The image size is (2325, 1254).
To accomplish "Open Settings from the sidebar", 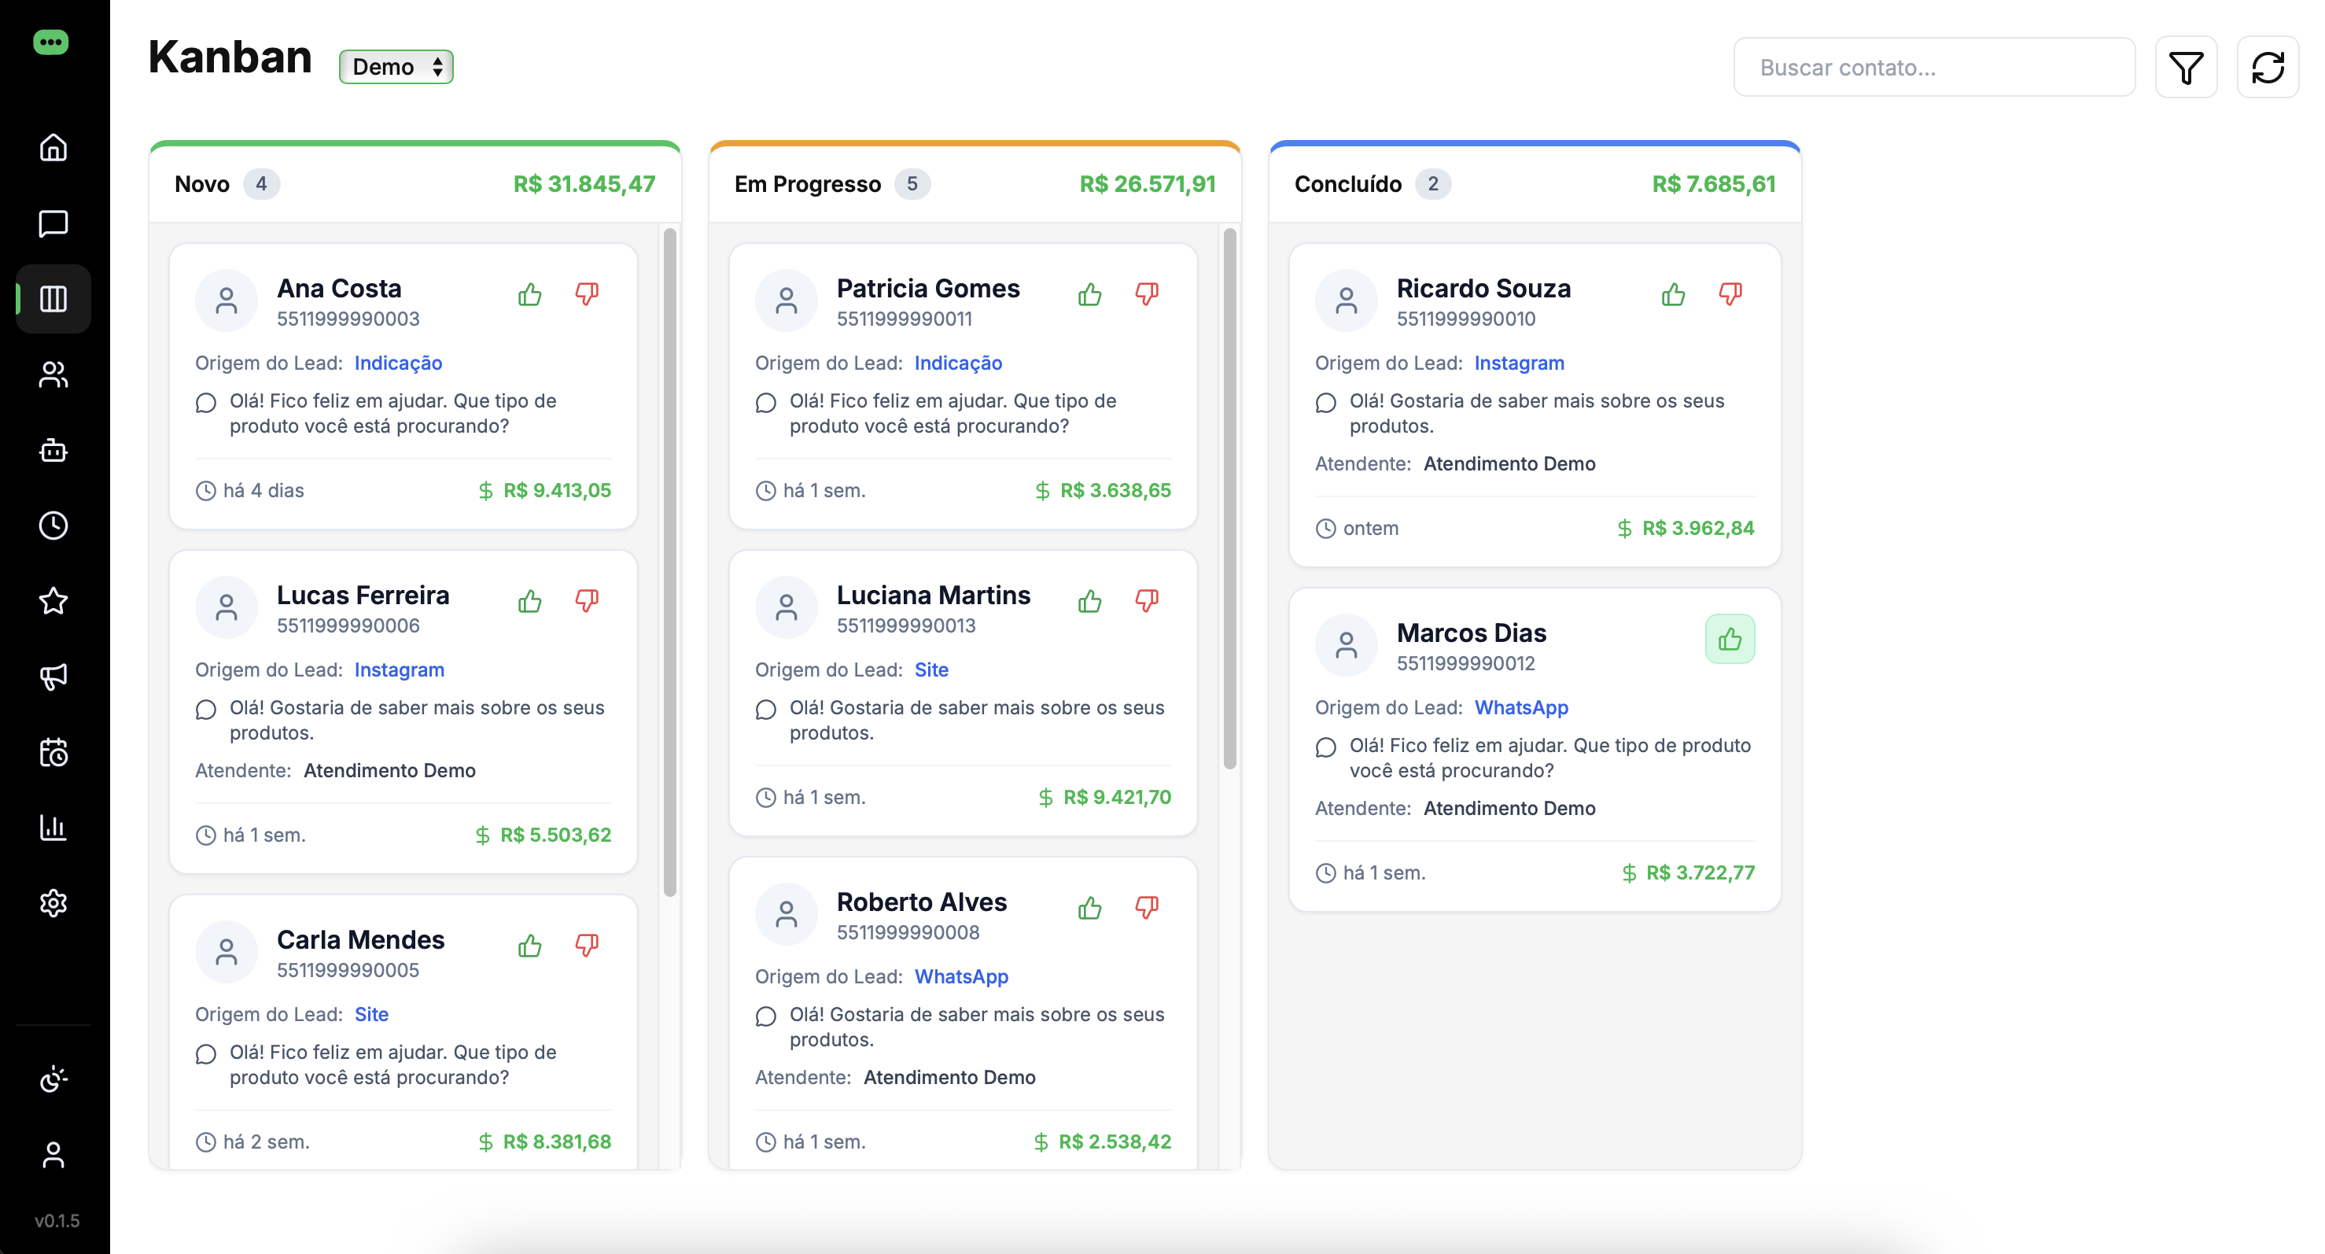I will [53, 903].
